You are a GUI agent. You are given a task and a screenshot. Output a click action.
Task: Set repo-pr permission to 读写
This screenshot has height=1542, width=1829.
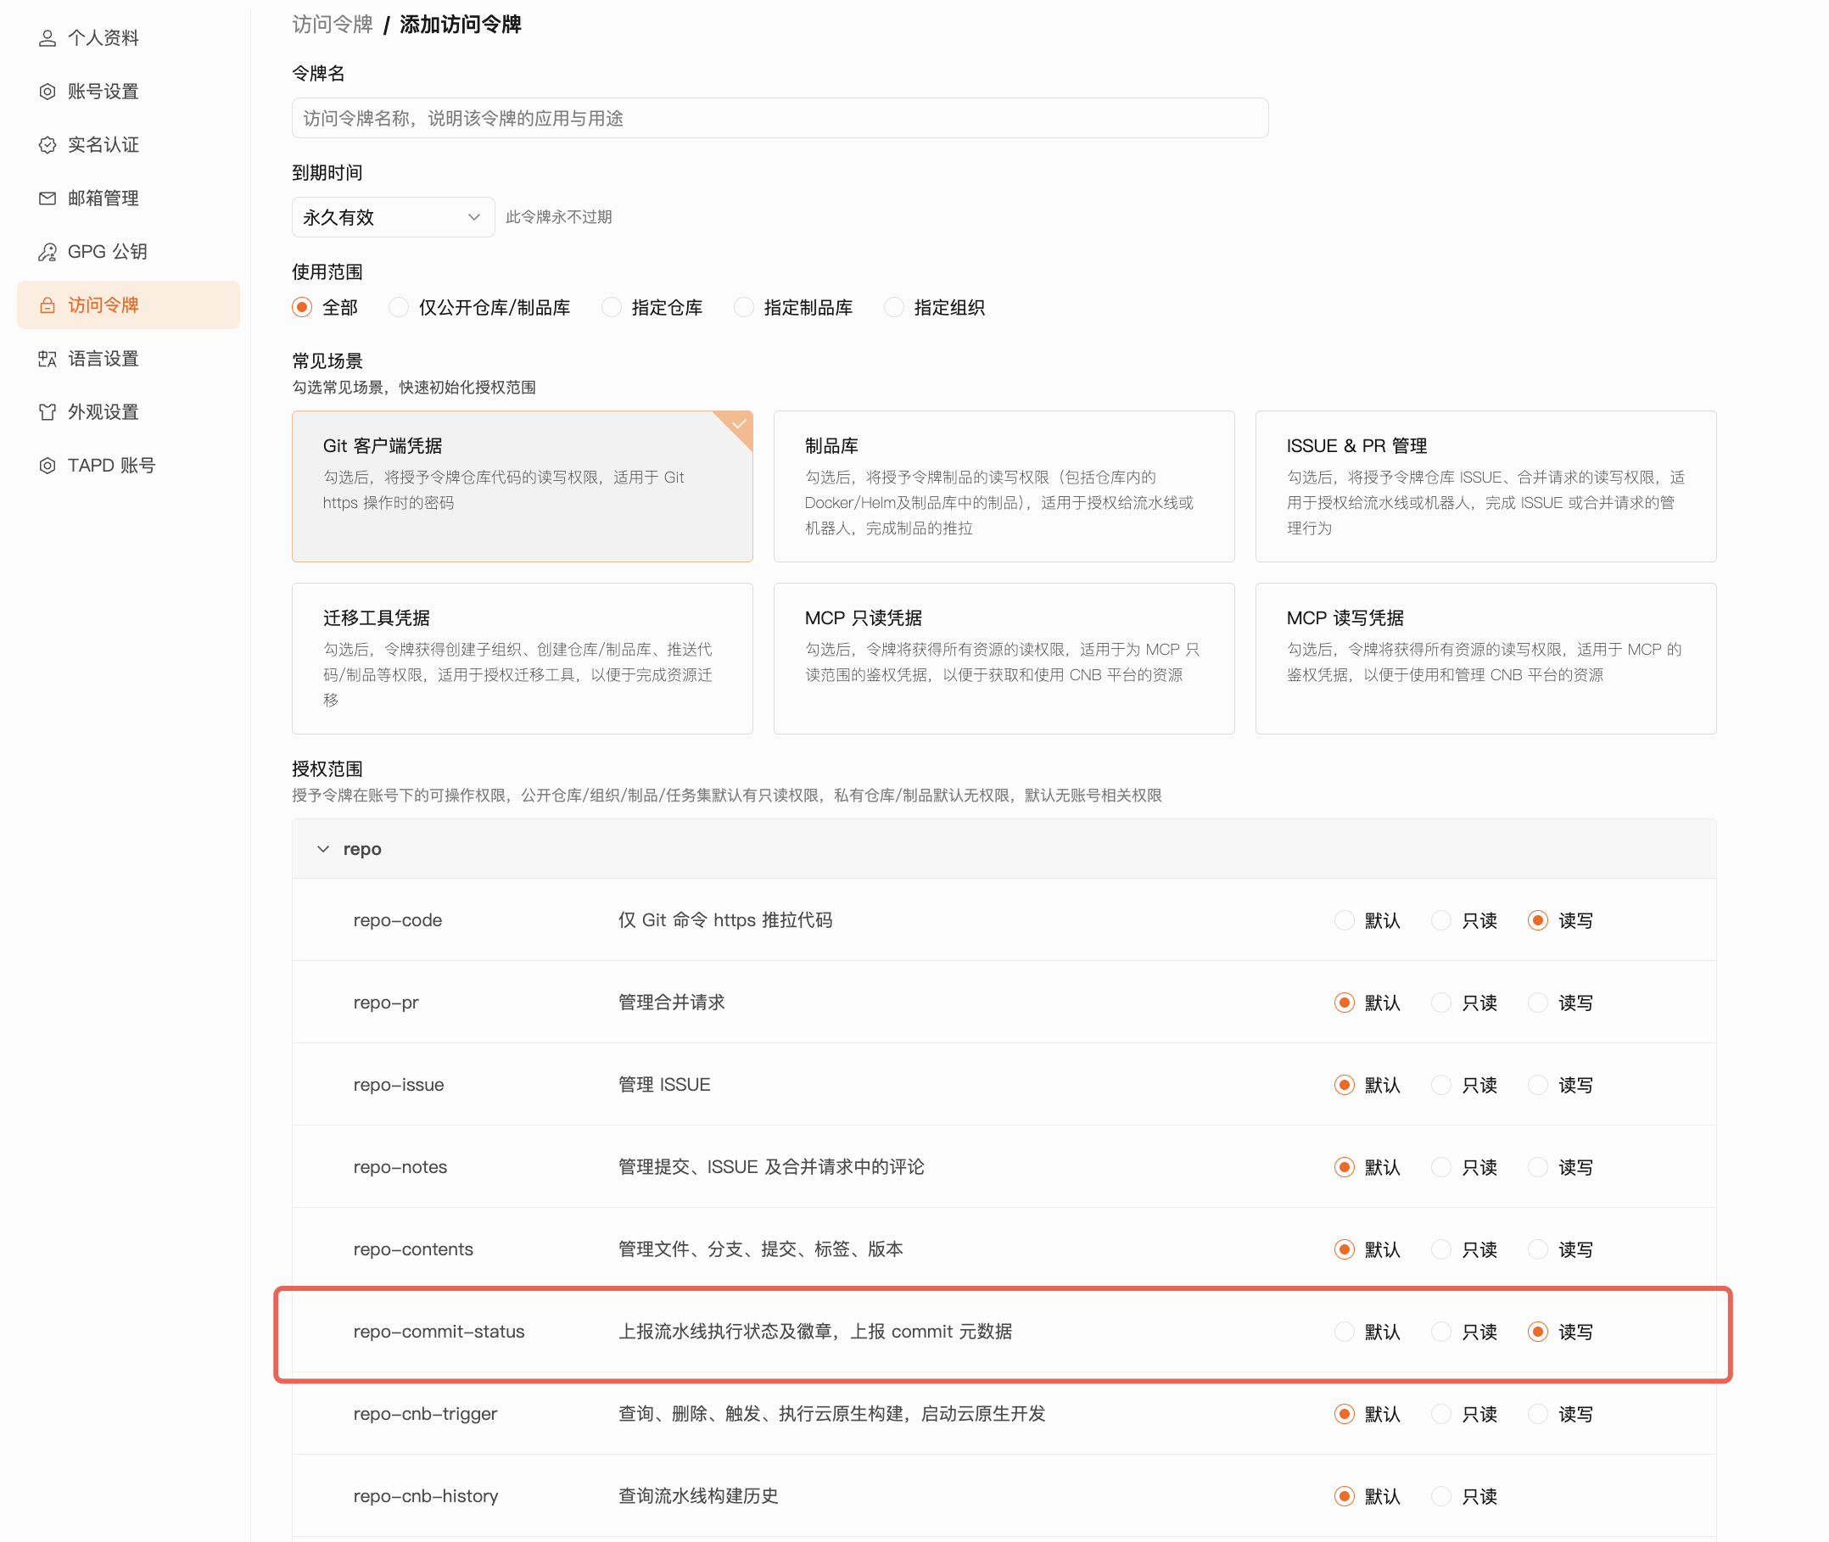pos(1537,1003)
